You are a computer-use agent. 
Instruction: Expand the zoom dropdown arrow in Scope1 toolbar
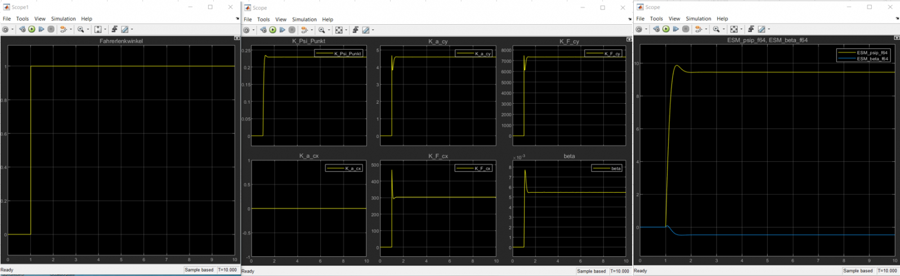coord(88,30)
